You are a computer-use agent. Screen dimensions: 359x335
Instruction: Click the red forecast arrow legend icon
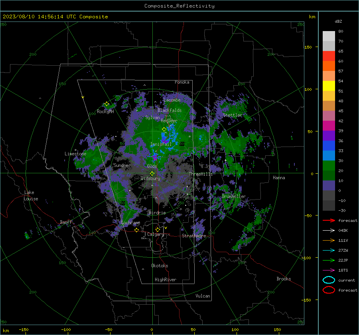pos(329,220)
